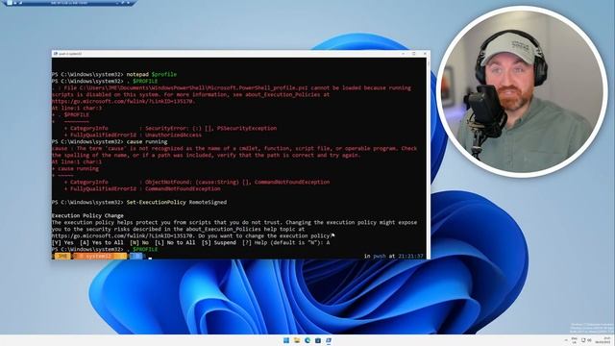This screenshot has height=346, width=615.
Task: Click the remote session connection bar at top
Action: 68,3
